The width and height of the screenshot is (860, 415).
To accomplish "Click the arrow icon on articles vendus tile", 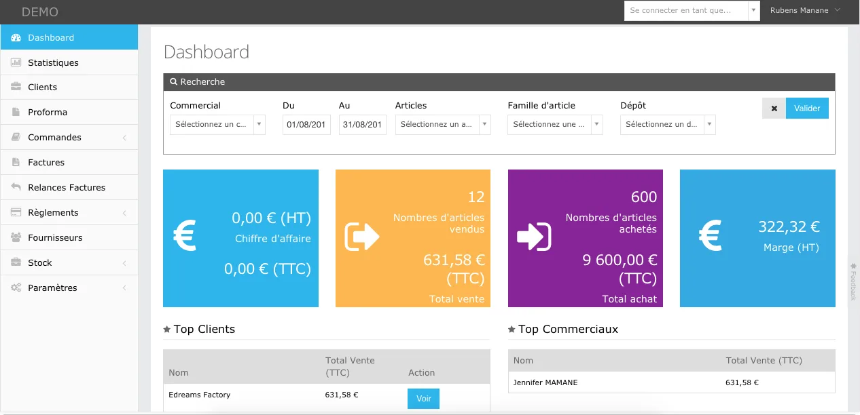I will [362, 236].
